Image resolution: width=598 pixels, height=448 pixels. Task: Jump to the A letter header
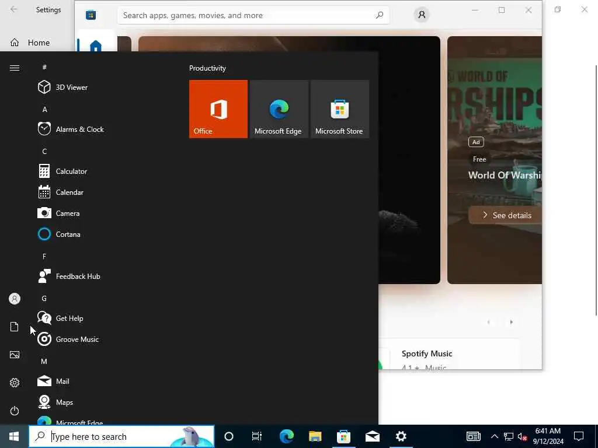44,109
